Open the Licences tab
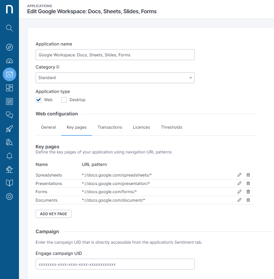This screenshot has height=279, width=274. 141,127
